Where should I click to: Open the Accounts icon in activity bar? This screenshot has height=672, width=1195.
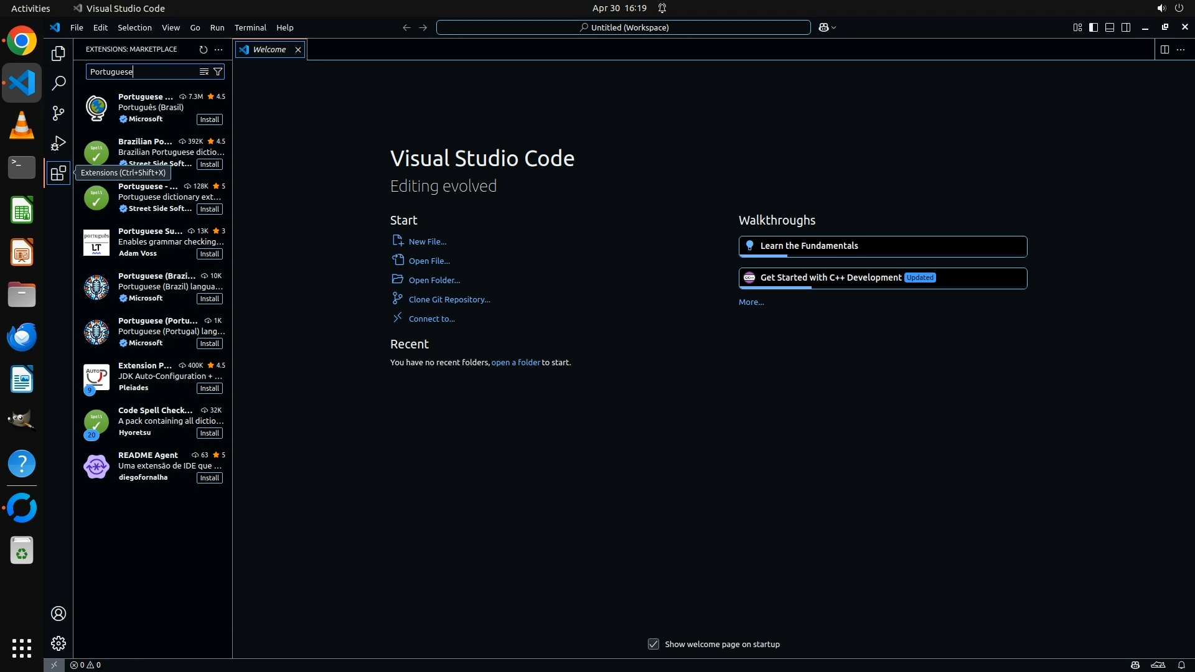point(58,614)
